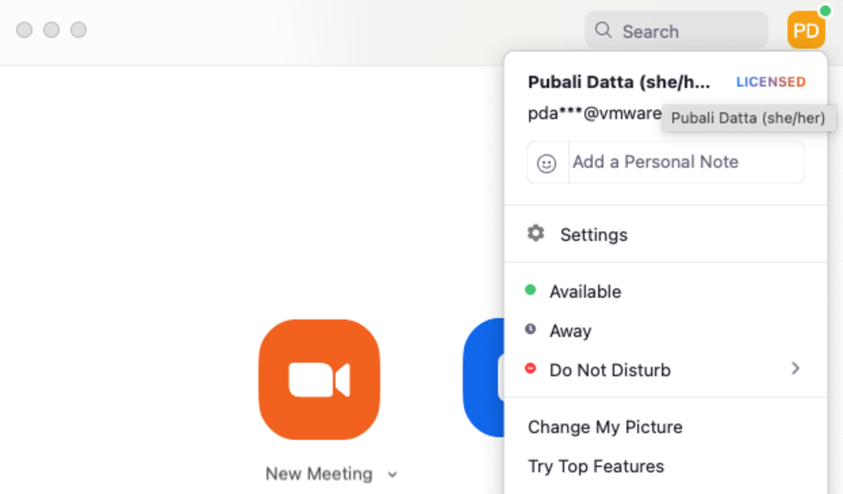Click the Settings gear icon
Viewport: 843px width, 494px height.
click(536, 233)
